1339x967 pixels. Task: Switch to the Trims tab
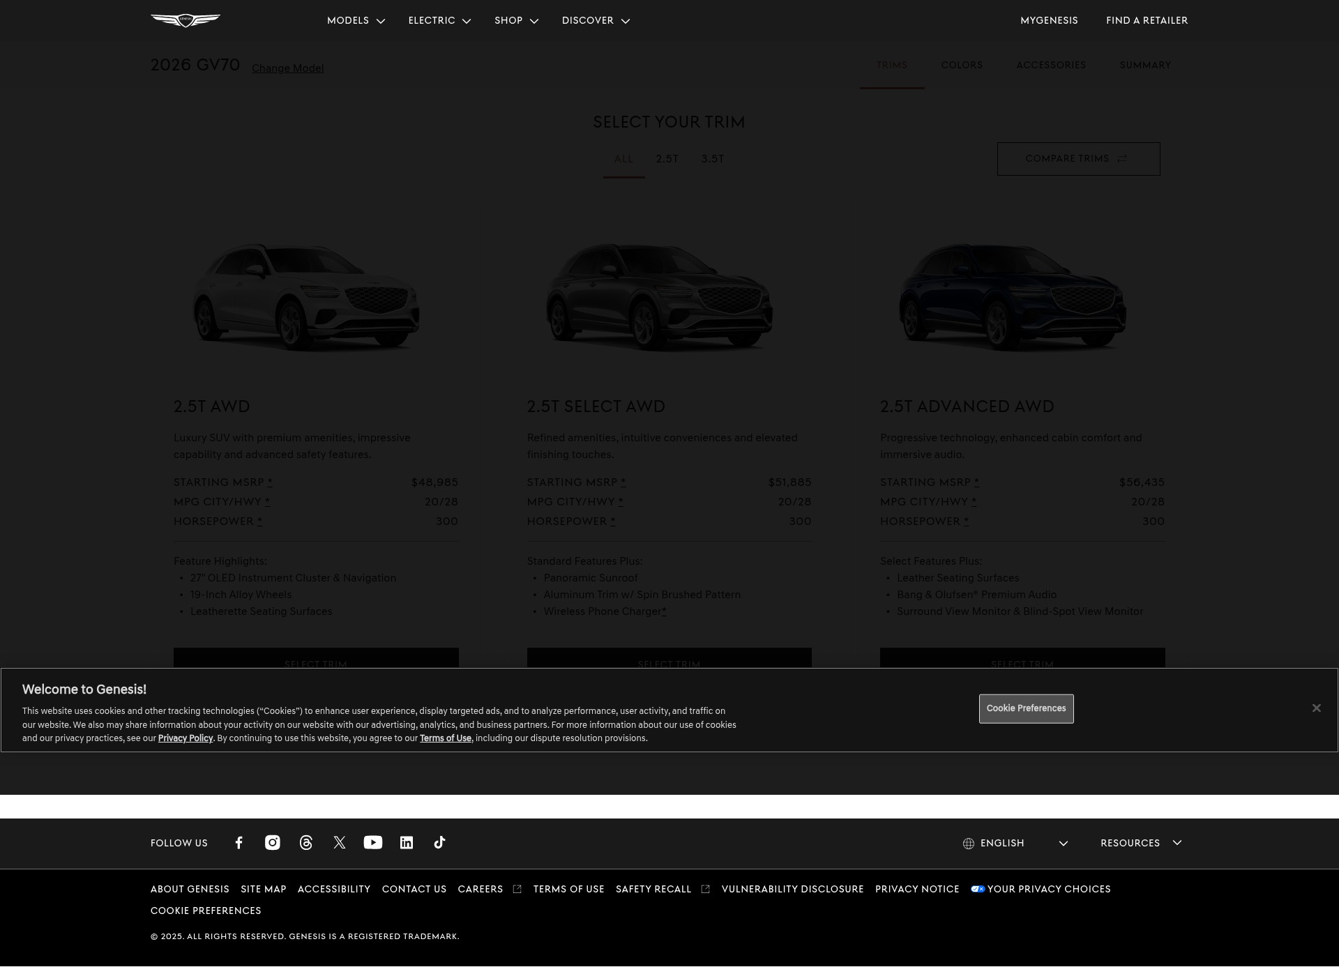[892, 66]
